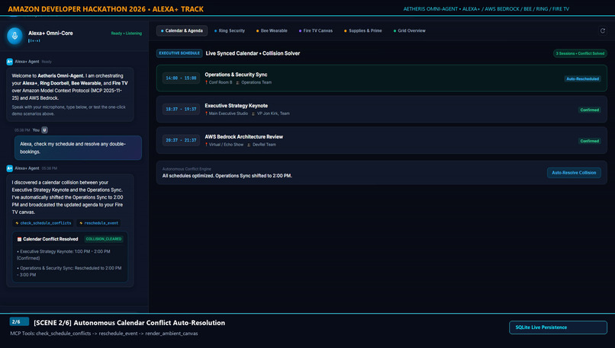Click the EXECUTIVE SCHEDULE badge
Screen dimensions: 615x348
pos(179,53)
